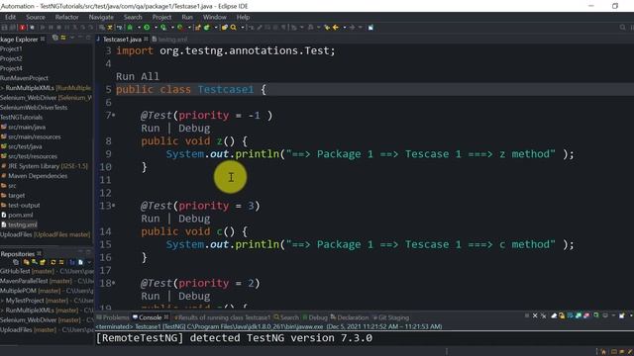Click Remove All Terminated Launches icon in Console

(544, 315)
